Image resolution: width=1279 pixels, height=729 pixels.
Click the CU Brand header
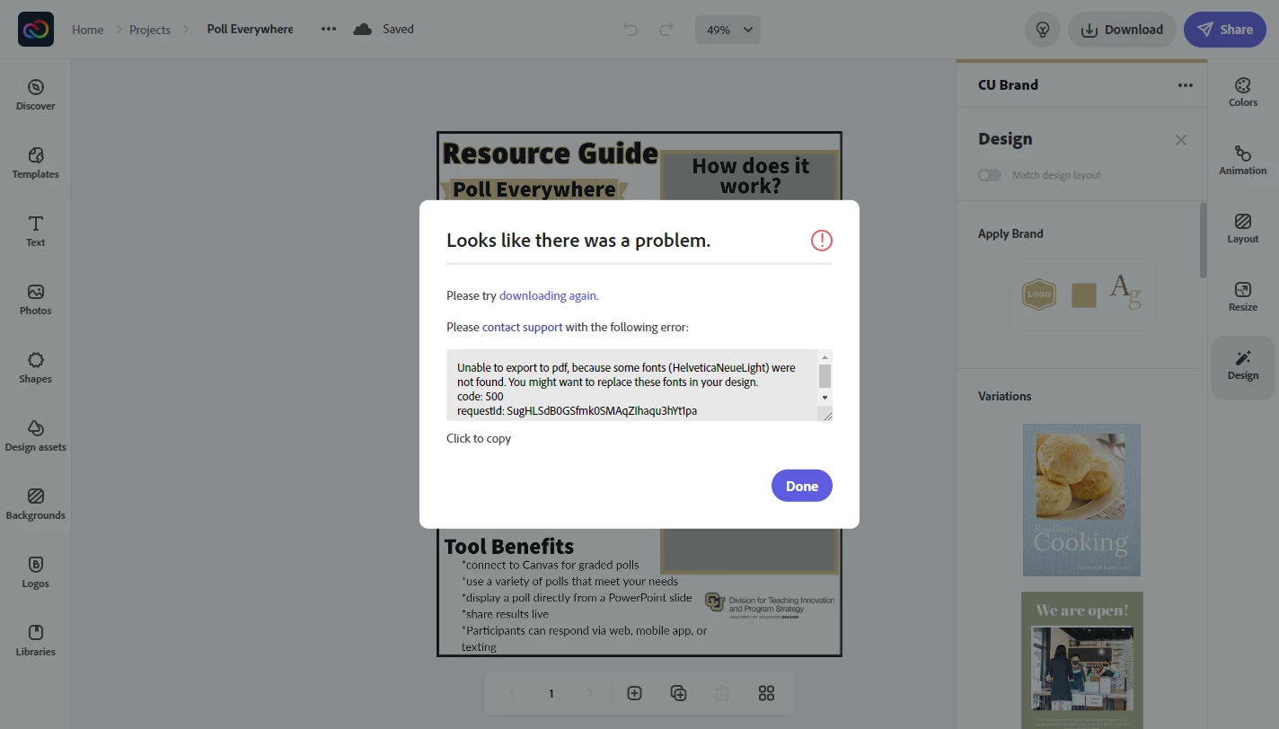[x=1008, y=85]
